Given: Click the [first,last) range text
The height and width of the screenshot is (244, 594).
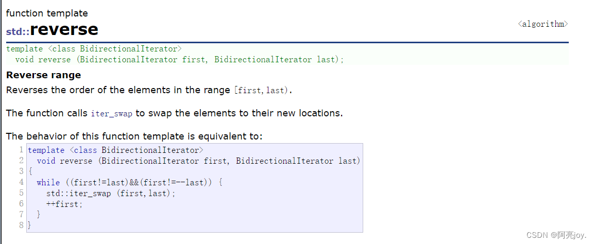Looking at the screenshot, I should coord(263,91).
